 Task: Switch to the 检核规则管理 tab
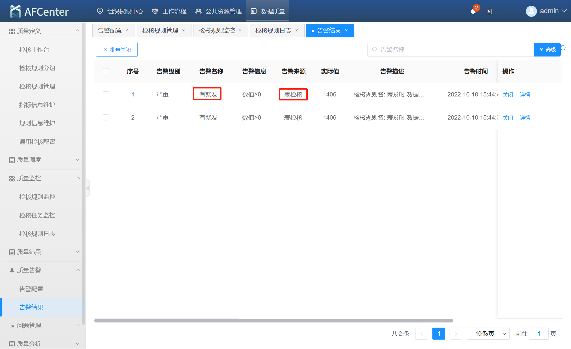coord(160,31)
